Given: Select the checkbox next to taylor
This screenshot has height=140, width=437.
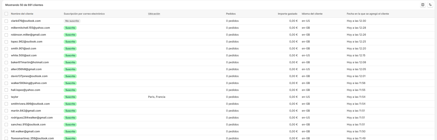Looking at the screenshot, I should pyautogui.click(x=6, y=97).
